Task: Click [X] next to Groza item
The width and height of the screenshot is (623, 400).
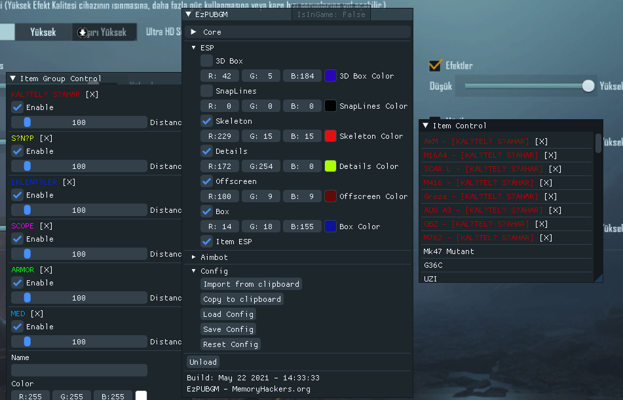Action: click(x=550, y=196)
